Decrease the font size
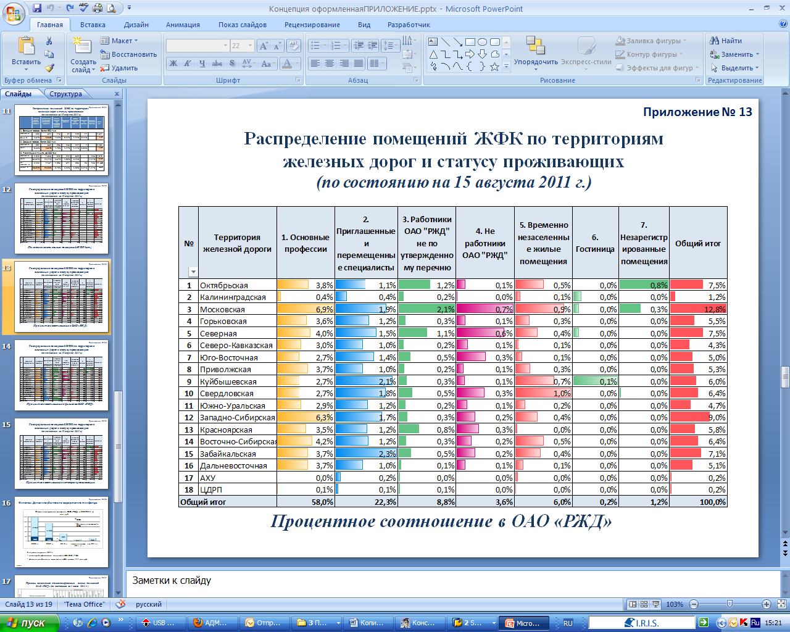This screenshot has height=632, width=790. pos(277,46)
